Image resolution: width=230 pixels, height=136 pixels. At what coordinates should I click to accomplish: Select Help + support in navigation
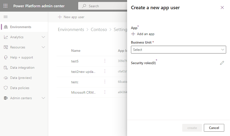21,58
